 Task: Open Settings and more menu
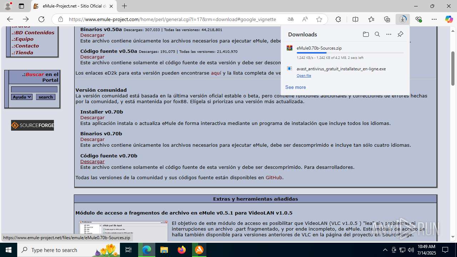point(434,19)
